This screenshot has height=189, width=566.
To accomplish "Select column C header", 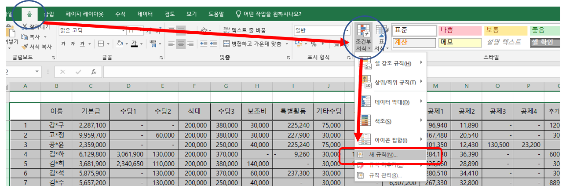I will 91,86.
